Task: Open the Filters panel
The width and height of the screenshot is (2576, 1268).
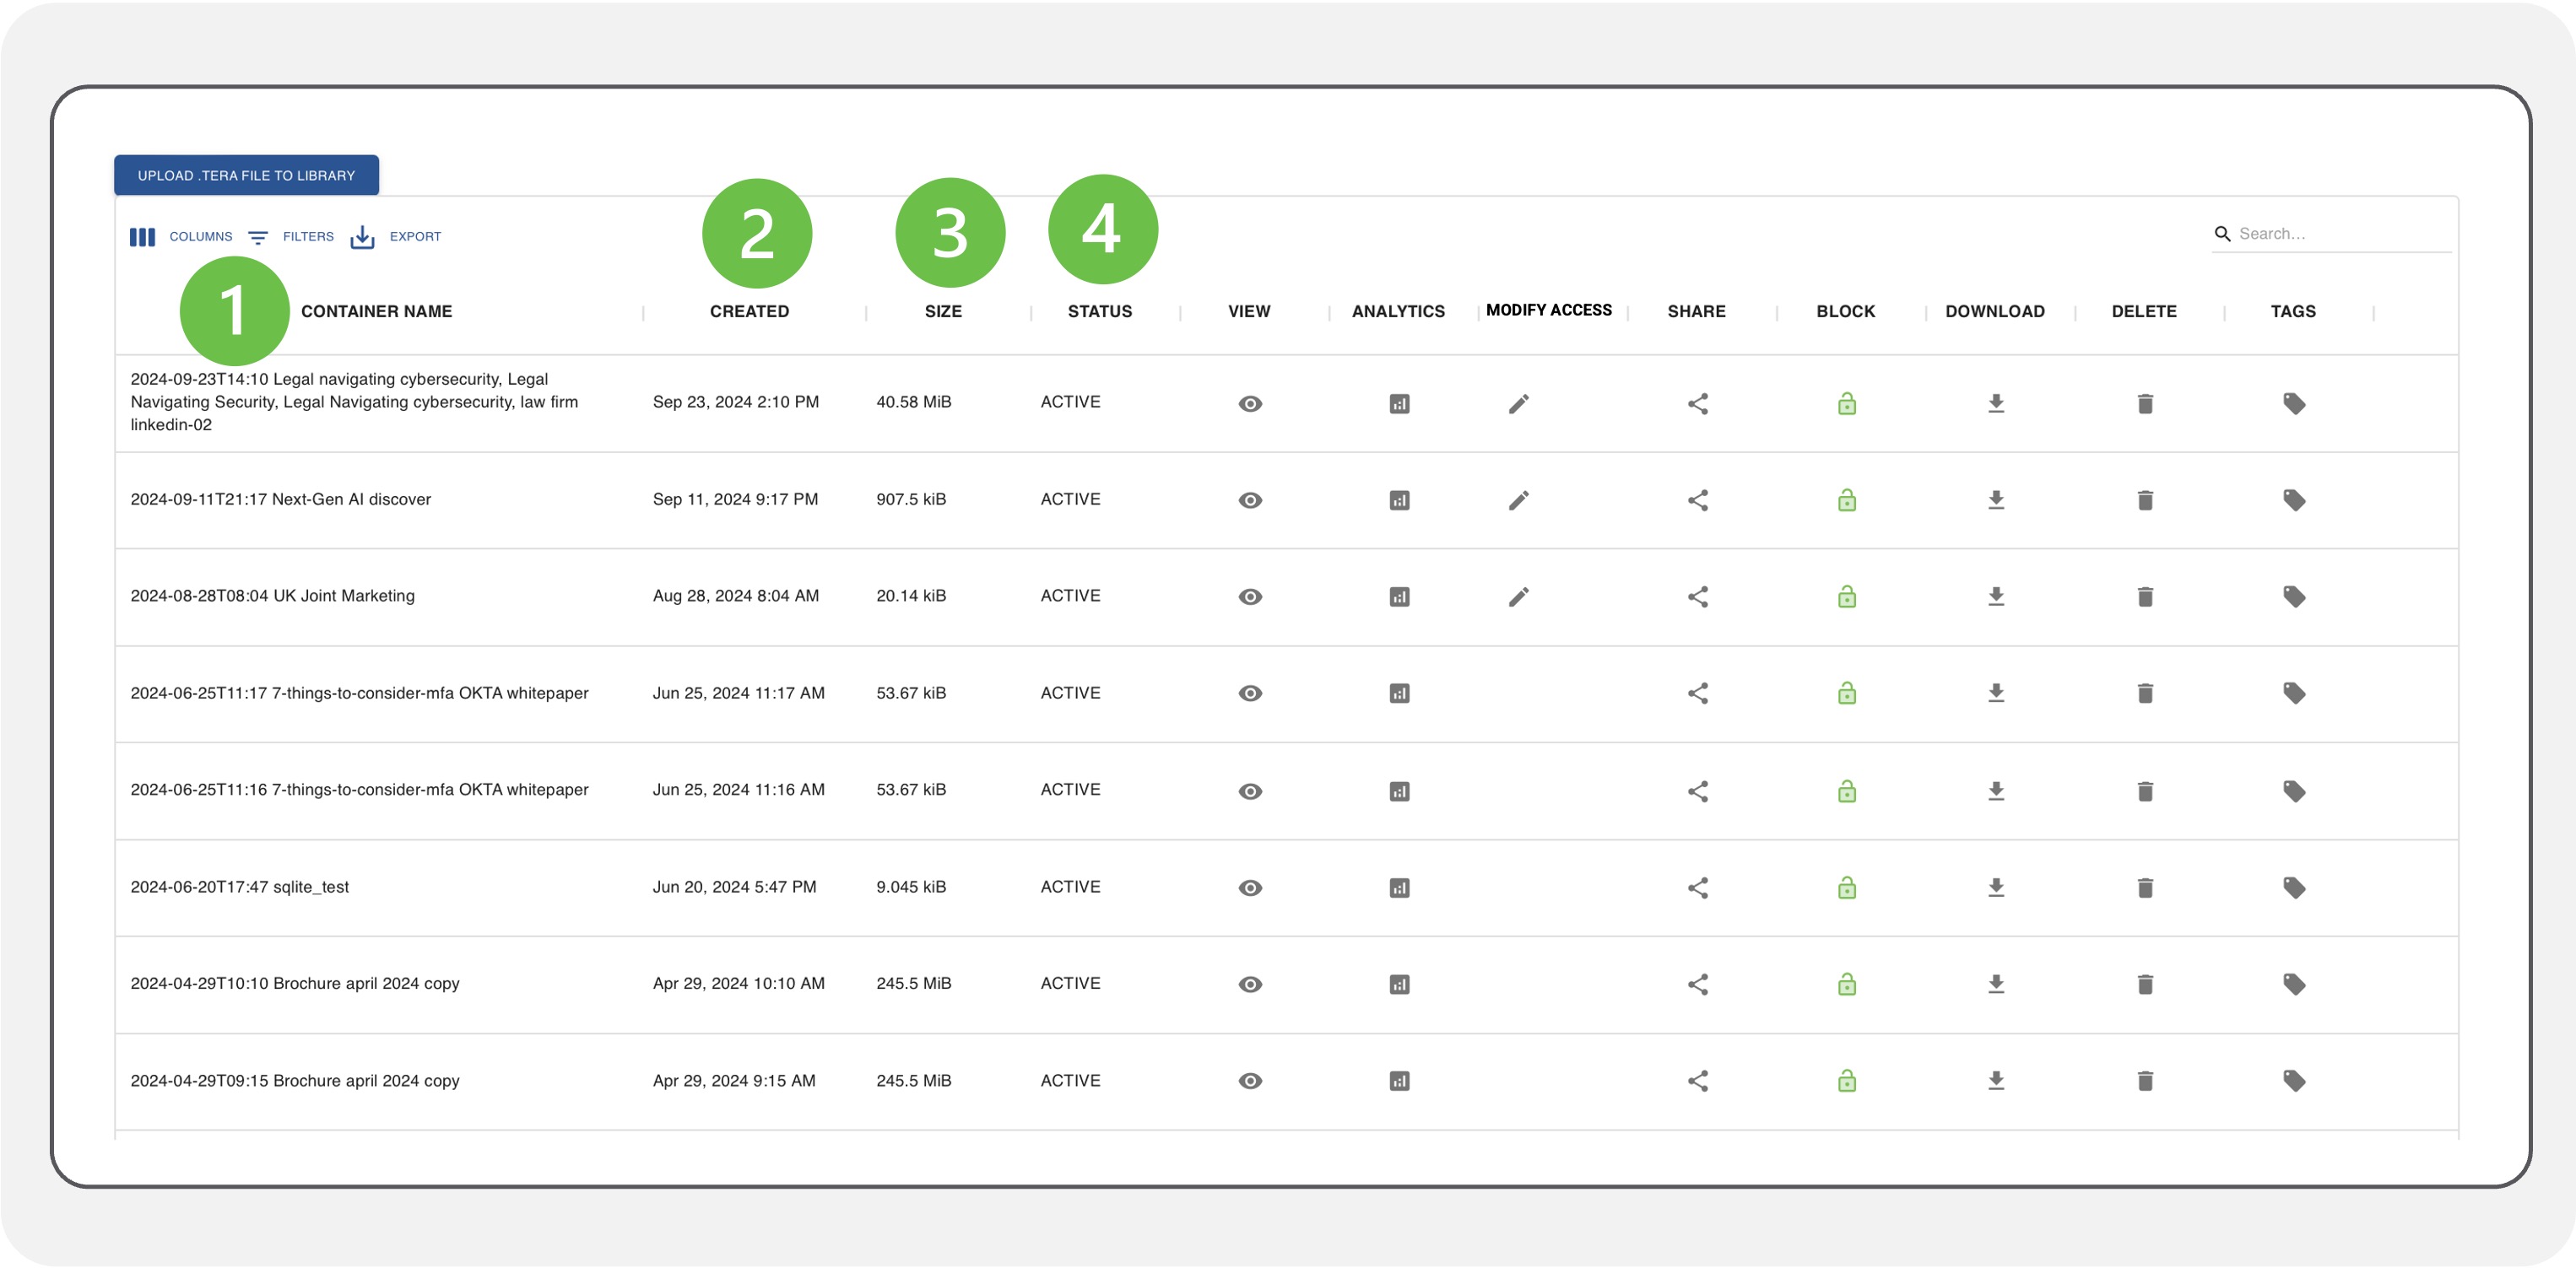Action: [x=291, y=237]
